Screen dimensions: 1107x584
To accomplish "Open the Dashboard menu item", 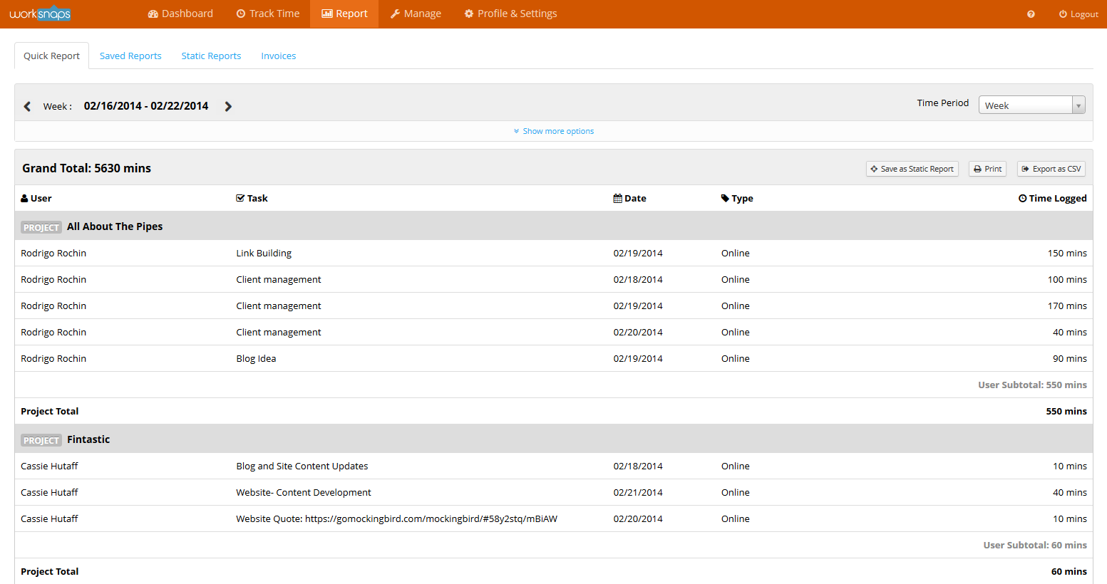I will [x=180, y=14].
